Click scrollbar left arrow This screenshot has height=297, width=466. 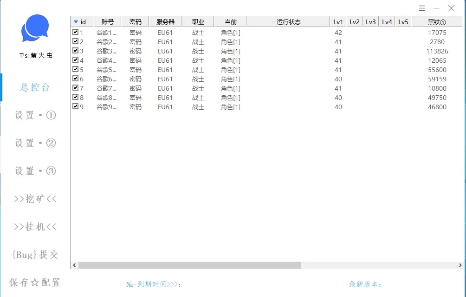pyautogui.click(x=74, y=265)
